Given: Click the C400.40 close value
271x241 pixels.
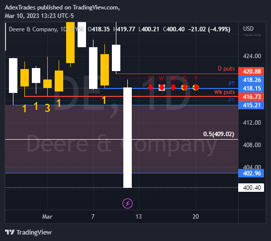Looking at the screenshot, I should coord(174,29).
